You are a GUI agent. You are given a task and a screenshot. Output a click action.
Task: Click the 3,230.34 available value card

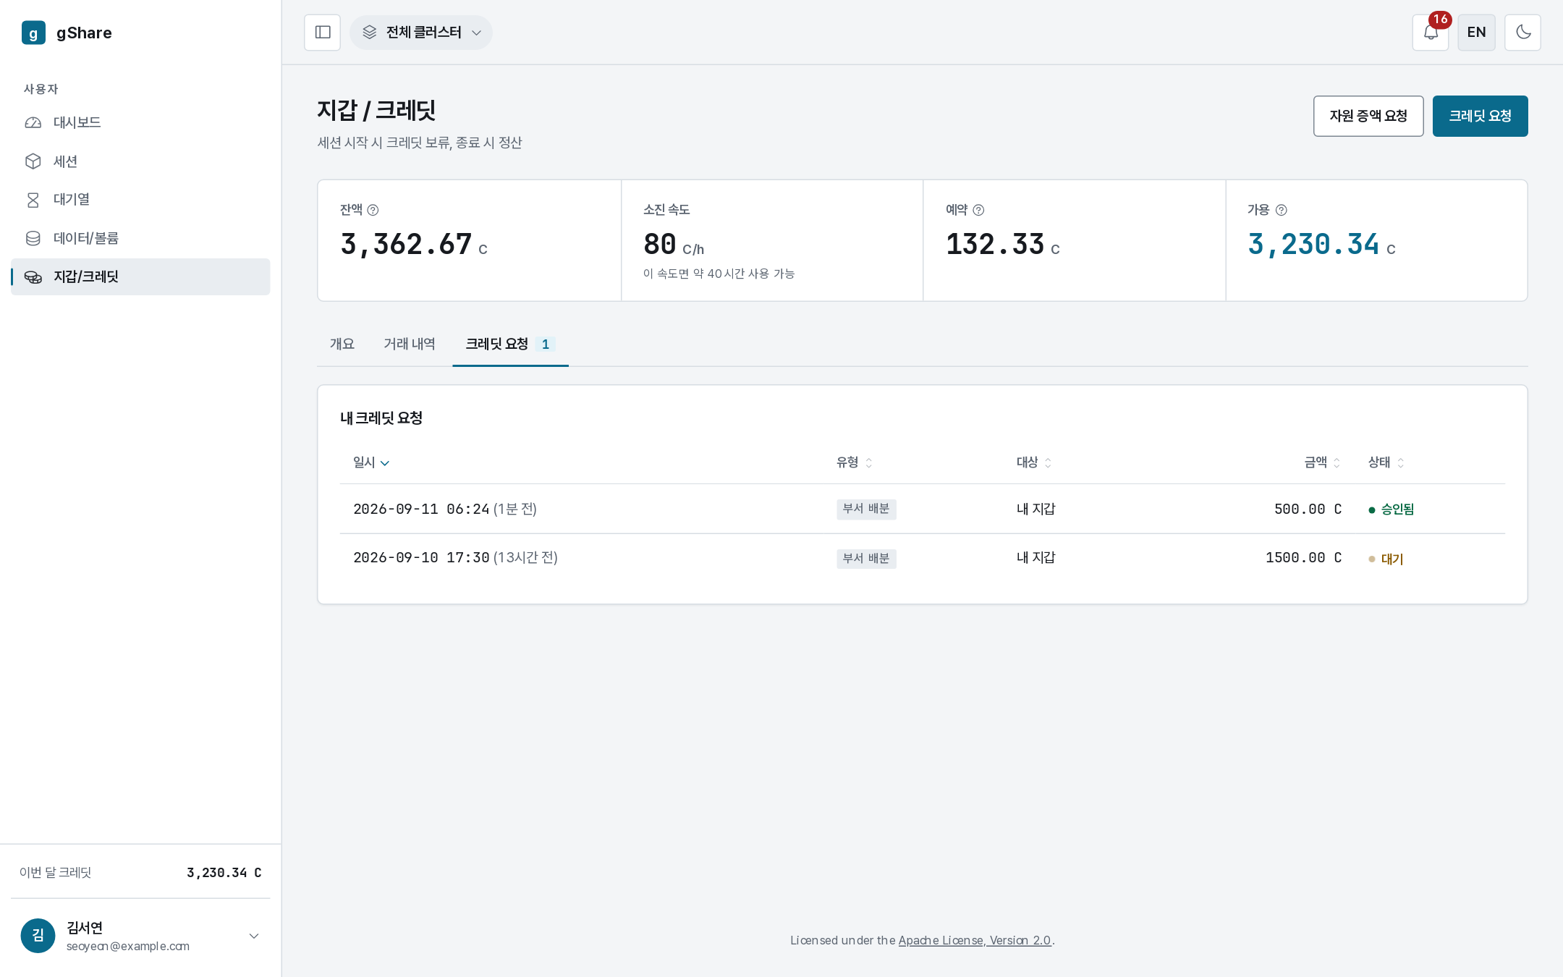click(1376, 240)
